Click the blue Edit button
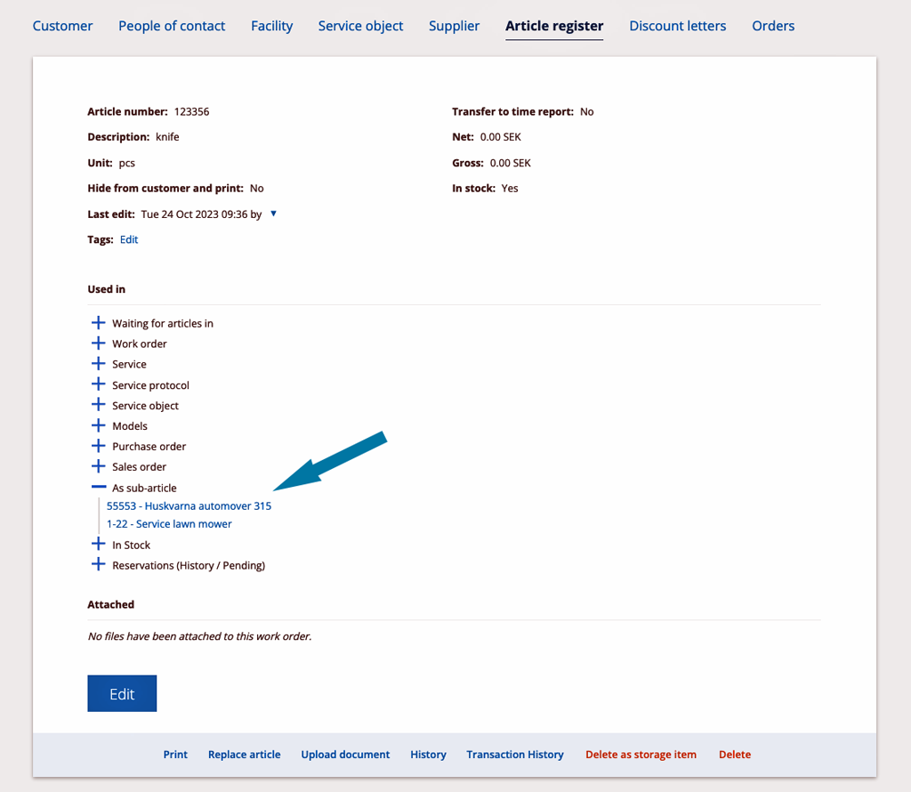The width and height of the screenshot is (911, 792). point(122,693)
